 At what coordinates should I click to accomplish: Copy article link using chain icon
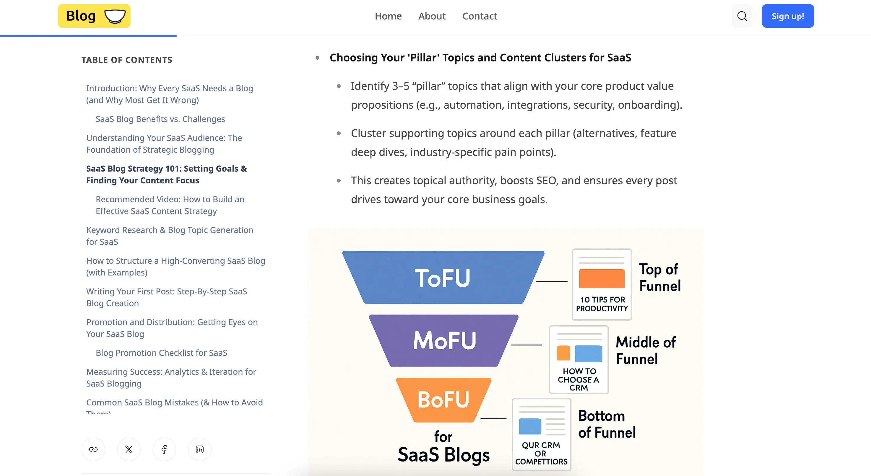tap(93, 449)
